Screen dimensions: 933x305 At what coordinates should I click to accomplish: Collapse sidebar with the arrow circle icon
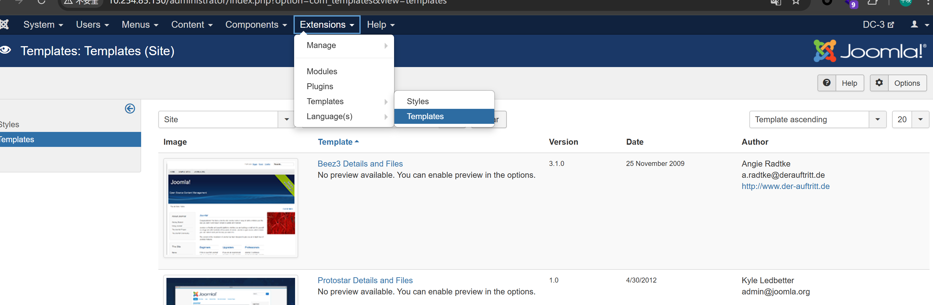click(x=130, y=109)
